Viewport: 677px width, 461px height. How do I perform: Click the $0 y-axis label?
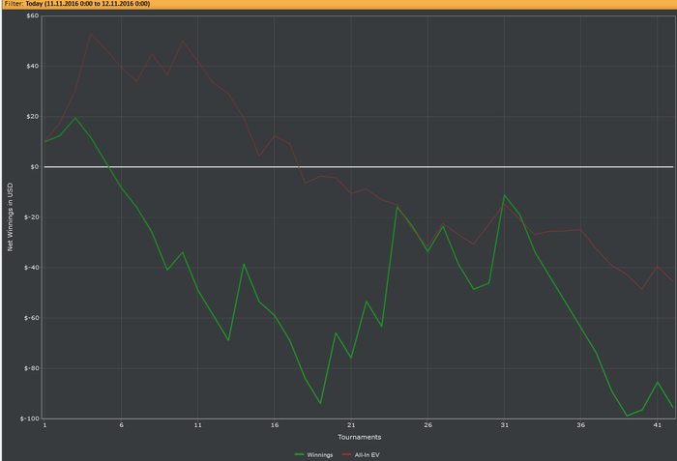(34, 166)
